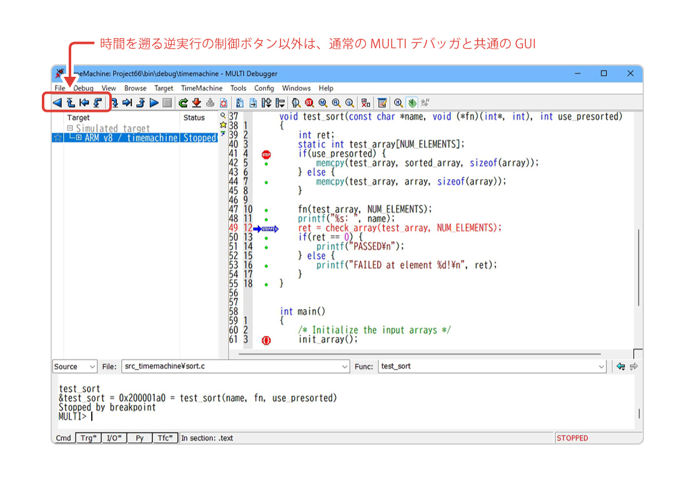Click the notepad with pencil icon
This screenshot has height=482, width=687.
pyautogui.click(x=382, y=102)
